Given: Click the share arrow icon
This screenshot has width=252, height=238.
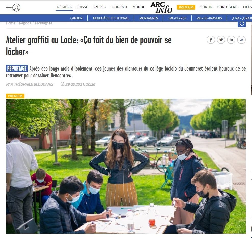Looking at the screenshot, I should [x=241, y=40].
